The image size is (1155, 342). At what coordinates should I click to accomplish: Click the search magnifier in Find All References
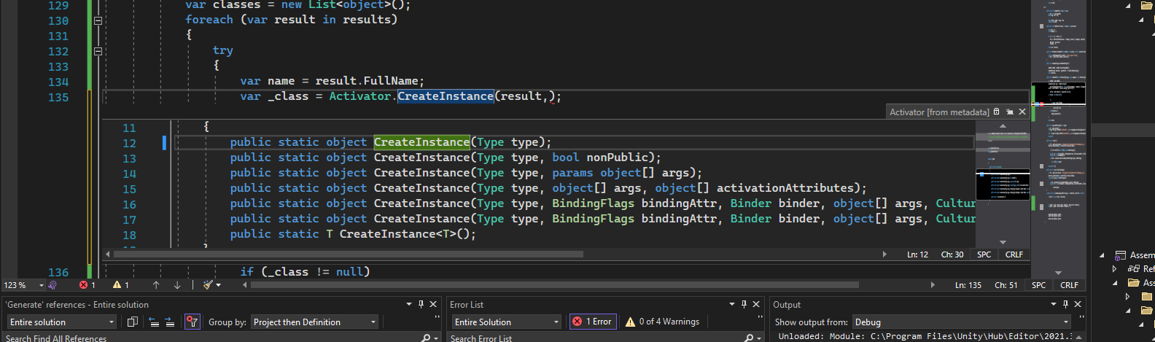[426, 338]
